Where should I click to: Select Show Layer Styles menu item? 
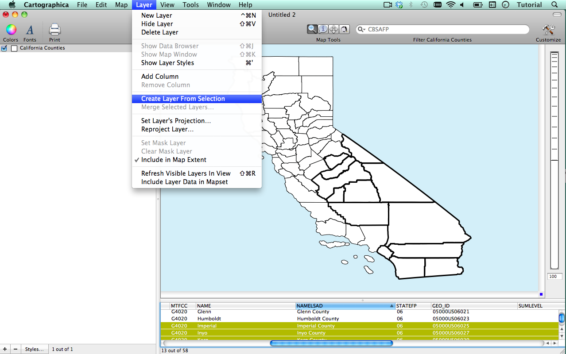click(167, 63)
